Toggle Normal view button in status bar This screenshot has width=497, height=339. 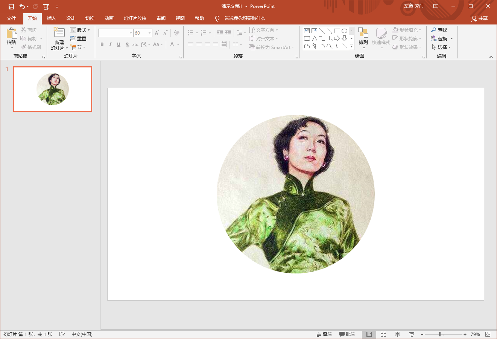pyautogui.click(x=369, y=334)
